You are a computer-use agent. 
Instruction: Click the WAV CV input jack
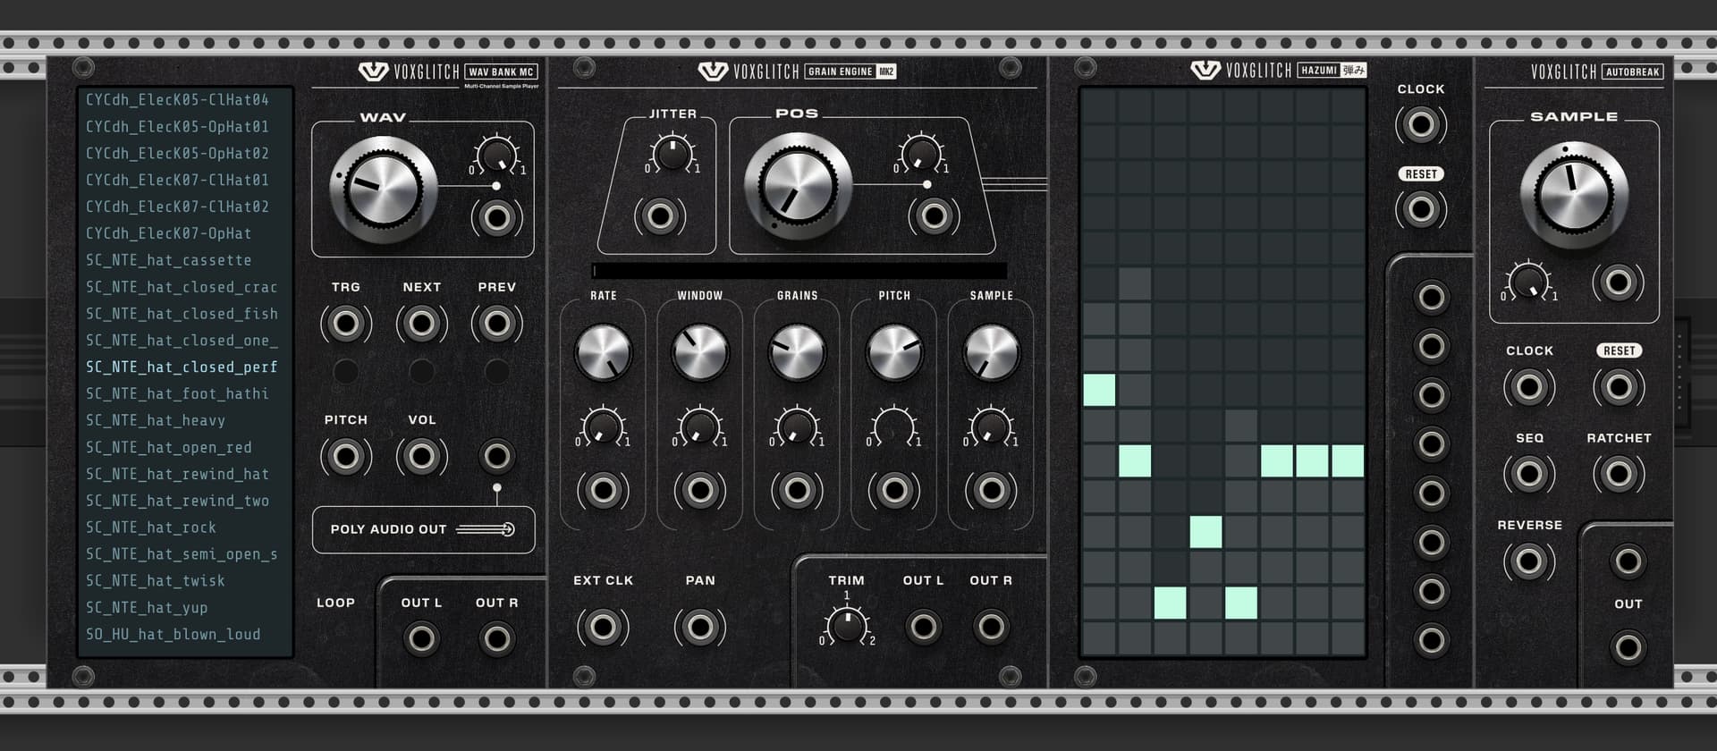(x=496, y=217)
